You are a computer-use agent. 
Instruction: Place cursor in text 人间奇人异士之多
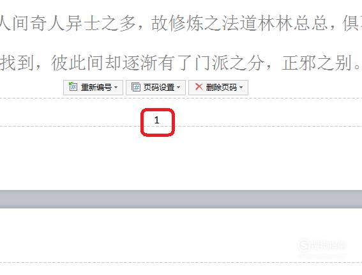[x=67, y=24]
